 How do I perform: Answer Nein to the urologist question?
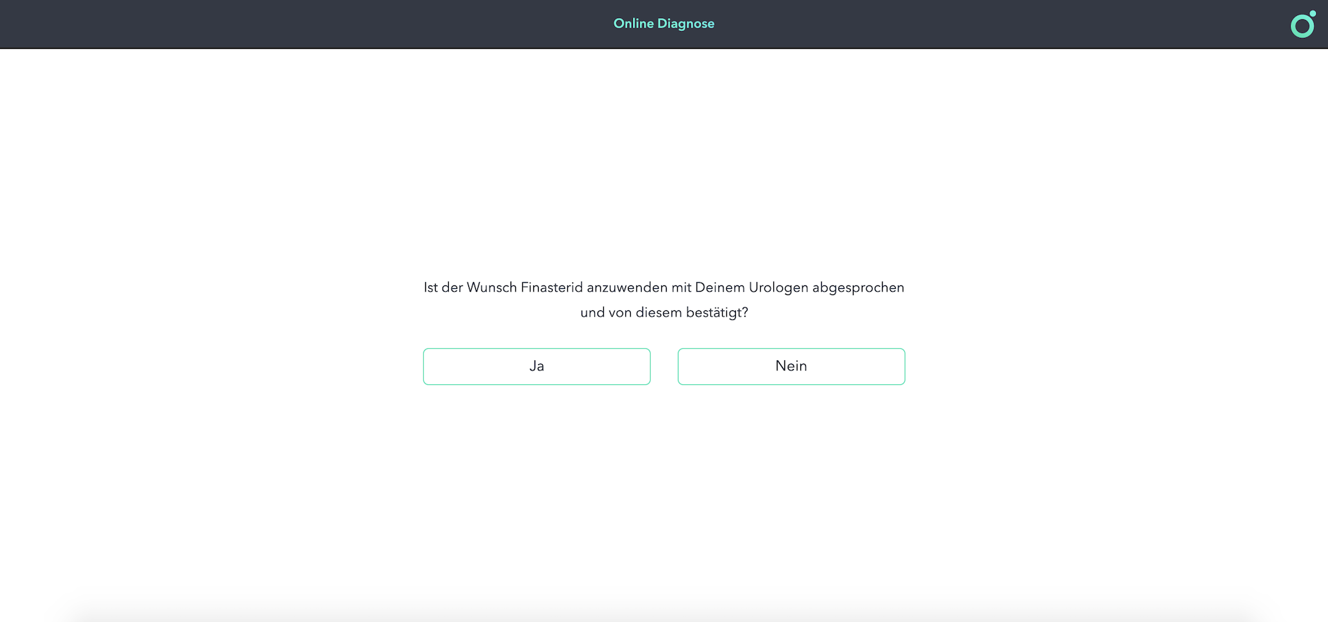tap(791, 366)
